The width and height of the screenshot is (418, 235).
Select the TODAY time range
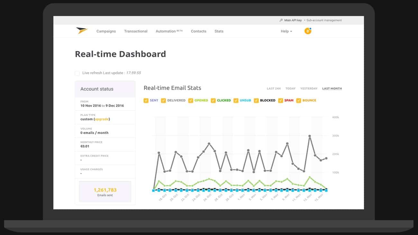click(x=290, y=88)
